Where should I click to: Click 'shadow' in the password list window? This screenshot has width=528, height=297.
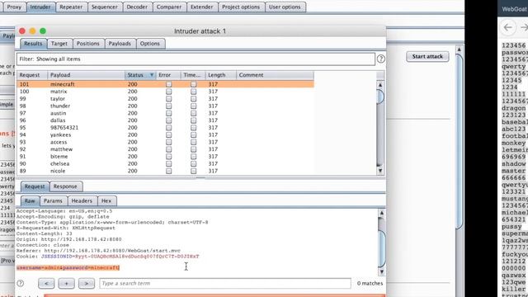[x=513, y=164]
